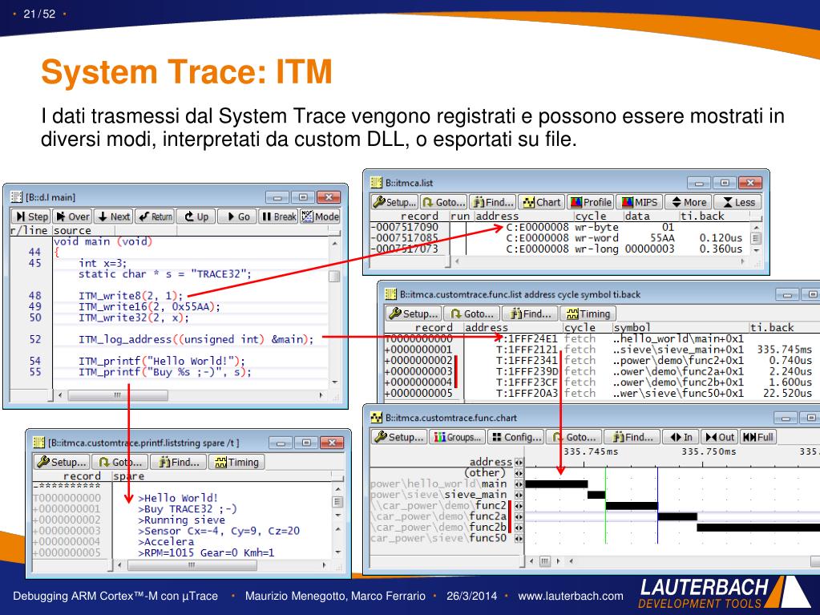Viewport: 820px width, 615px height.
Task: Open MIPS in B::itmca.list window
Action: (639, 202)
